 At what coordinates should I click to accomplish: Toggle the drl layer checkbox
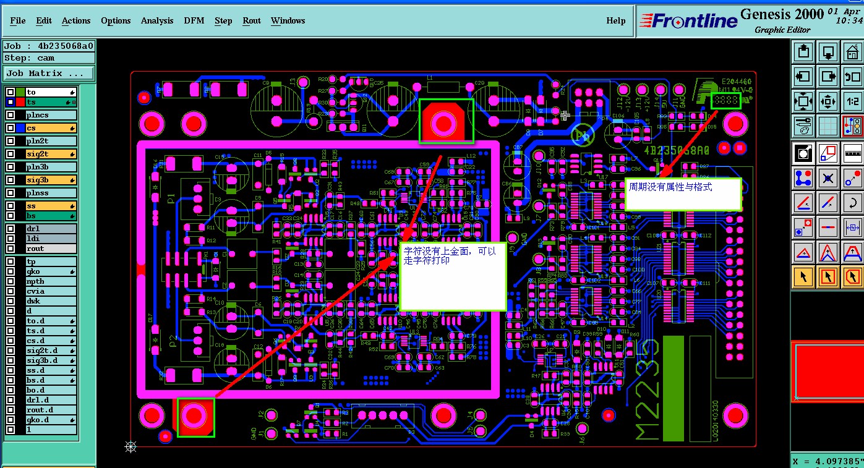pos(11,229)
